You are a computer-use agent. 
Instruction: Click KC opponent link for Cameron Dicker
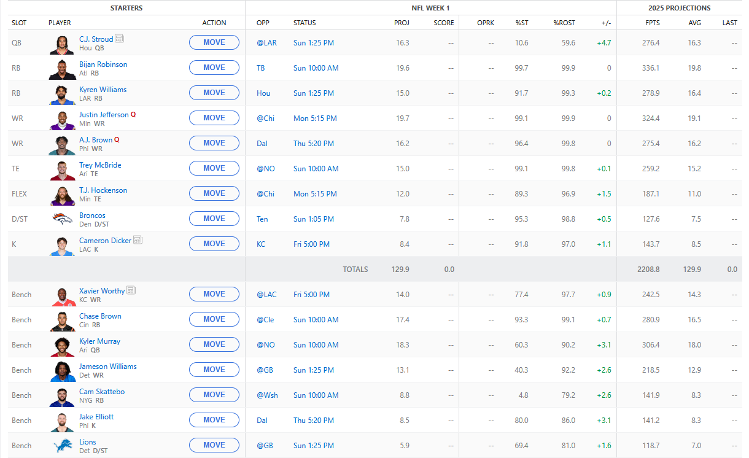tap(261, 244)
